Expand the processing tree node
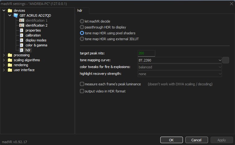 coord(4,55)
